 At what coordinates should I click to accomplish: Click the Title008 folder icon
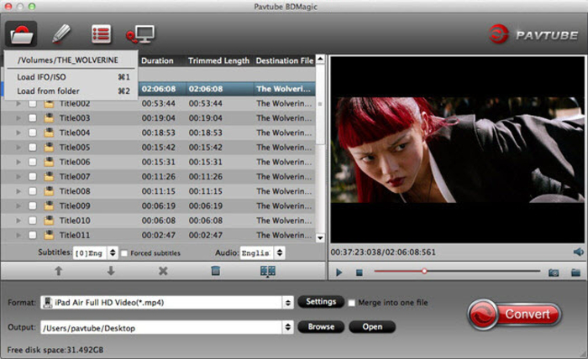point(49,191)
